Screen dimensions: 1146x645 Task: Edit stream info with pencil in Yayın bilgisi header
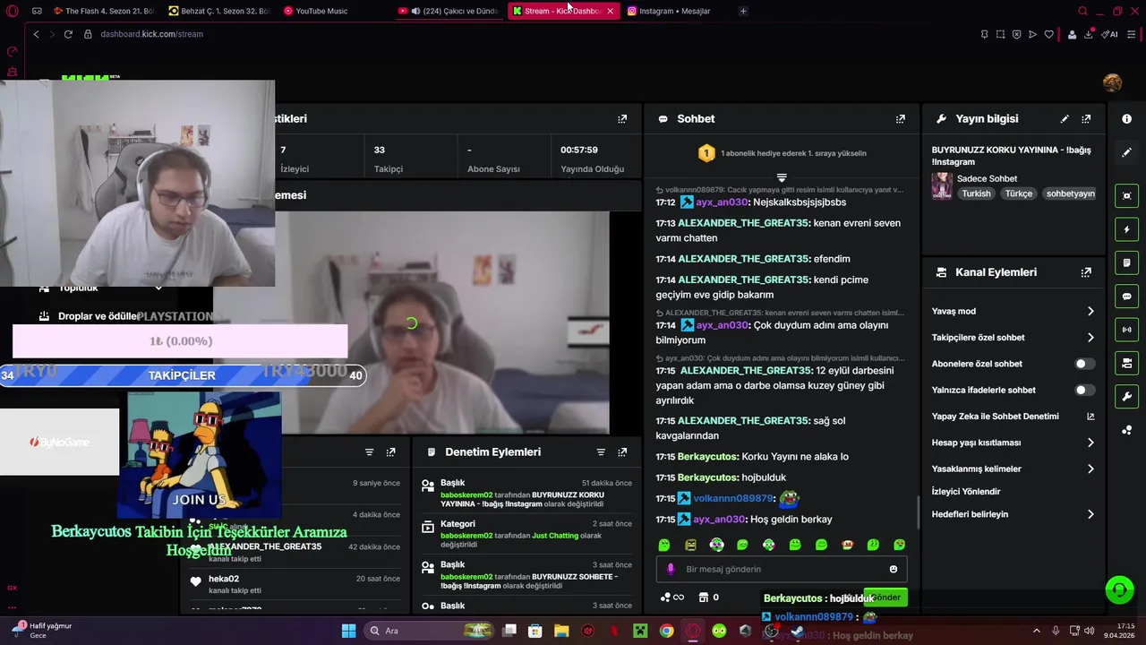point(1065,118)
